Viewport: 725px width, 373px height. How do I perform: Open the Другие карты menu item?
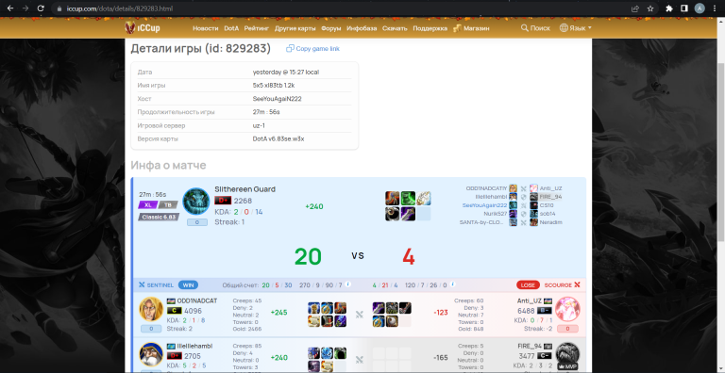coord(295,28)
